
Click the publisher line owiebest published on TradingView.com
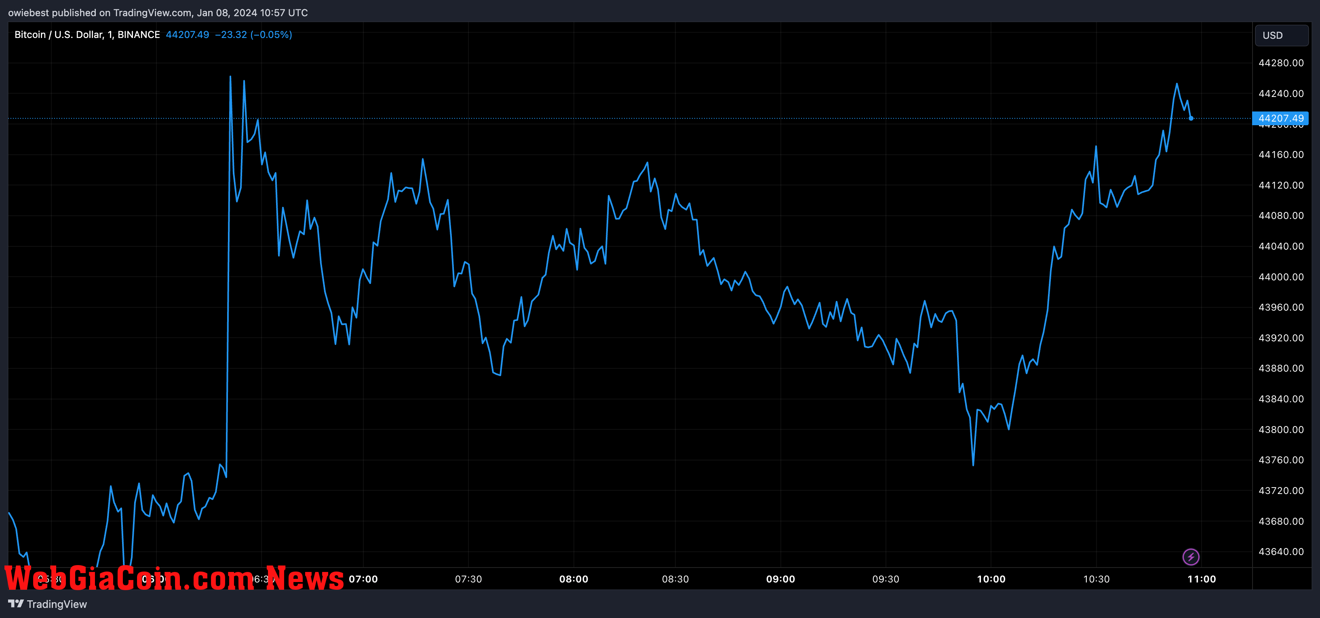coord(158,13)
